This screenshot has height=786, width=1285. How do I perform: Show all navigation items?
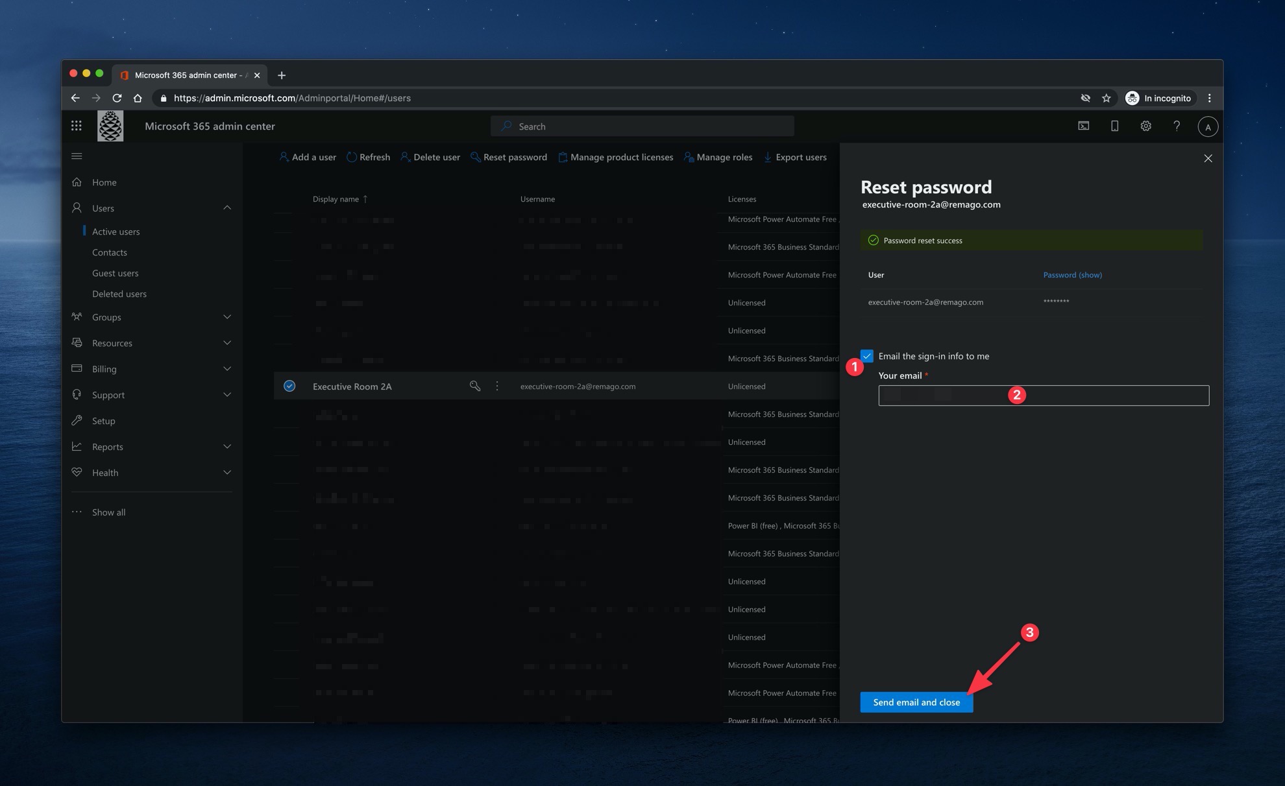pos(108,512)
